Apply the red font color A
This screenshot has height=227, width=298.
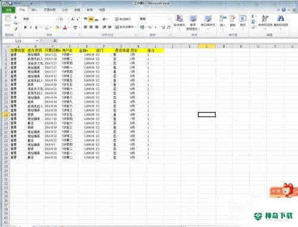65,27
